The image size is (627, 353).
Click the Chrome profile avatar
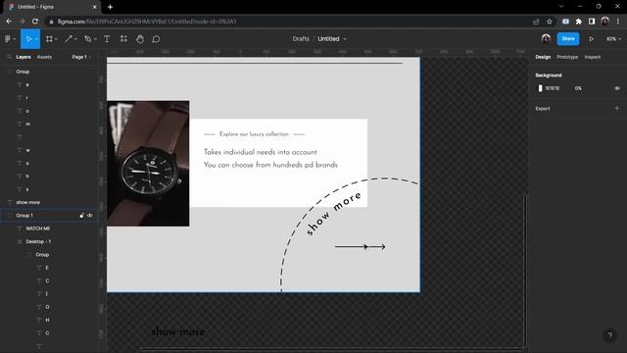click(x=605, y=22)
